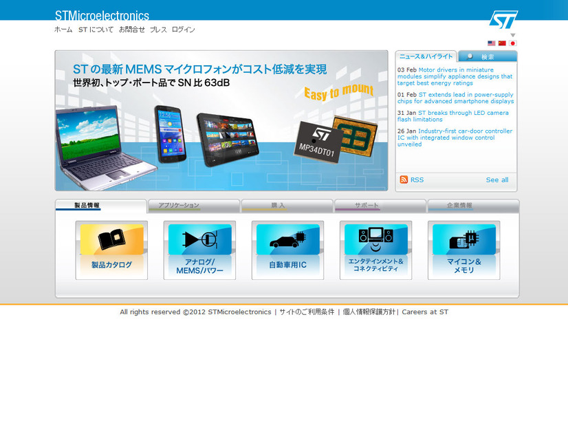Screen dimensions: 568x425
Task: Switch language via the Japan flag icon
Action: pyautogui.click(x=512, y=43)
